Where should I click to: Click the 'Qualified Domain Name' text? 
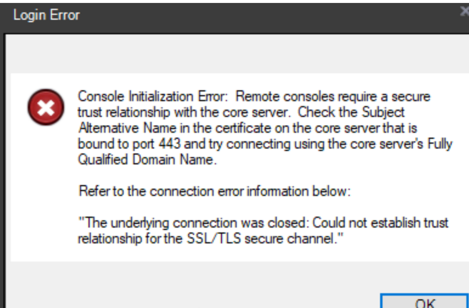point(146,160)
